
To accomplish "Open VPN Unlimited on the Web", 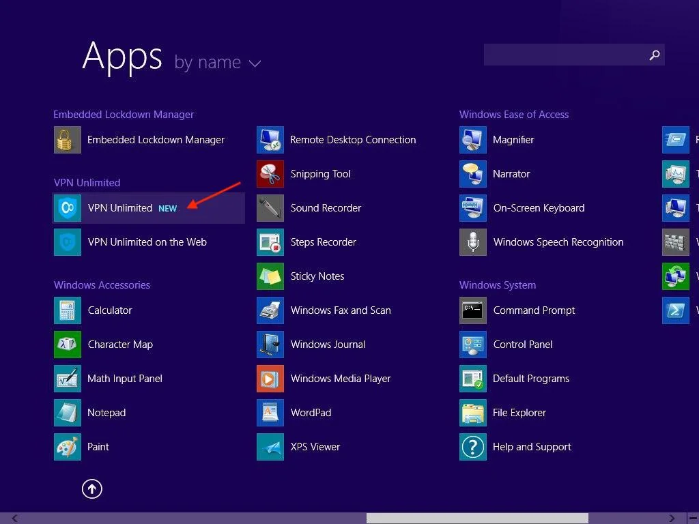I will pyautogui.click(x=147, y=242).
